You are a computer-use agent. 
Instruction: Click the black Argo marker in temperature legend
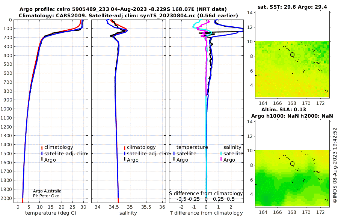click(x=42, y=159)
